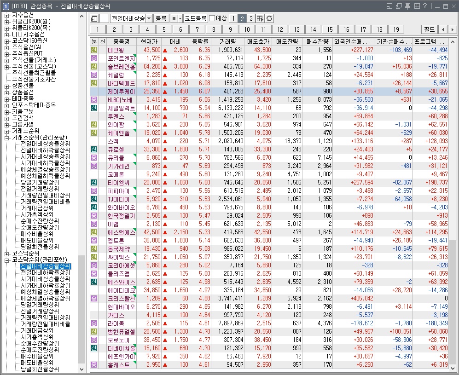Screen dimensions: 459x375
Task: Click the 신 badge icon on 범한퓨얼셀 row
Action: (x=93, y=331)
